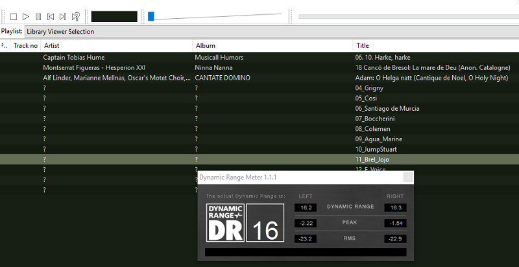
Task: Click the playback seek bar
Action: pos(409,16)
